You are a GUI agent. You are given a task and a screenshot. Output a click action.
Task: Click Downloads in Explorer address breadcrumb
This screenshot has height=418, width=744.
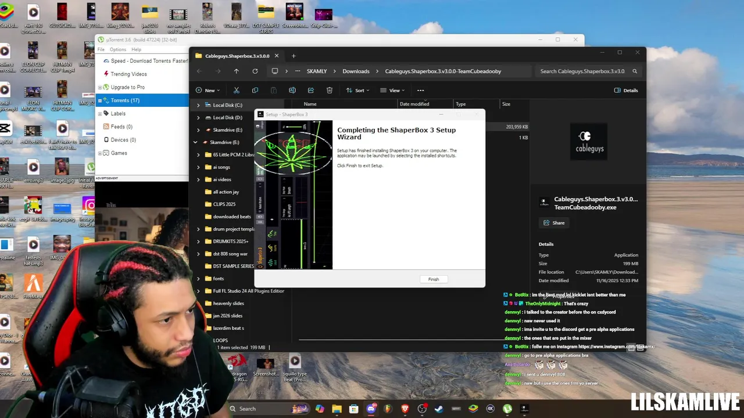(356, 71)
